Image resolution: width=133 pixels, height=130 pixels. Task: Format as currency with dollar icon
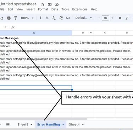40,18
